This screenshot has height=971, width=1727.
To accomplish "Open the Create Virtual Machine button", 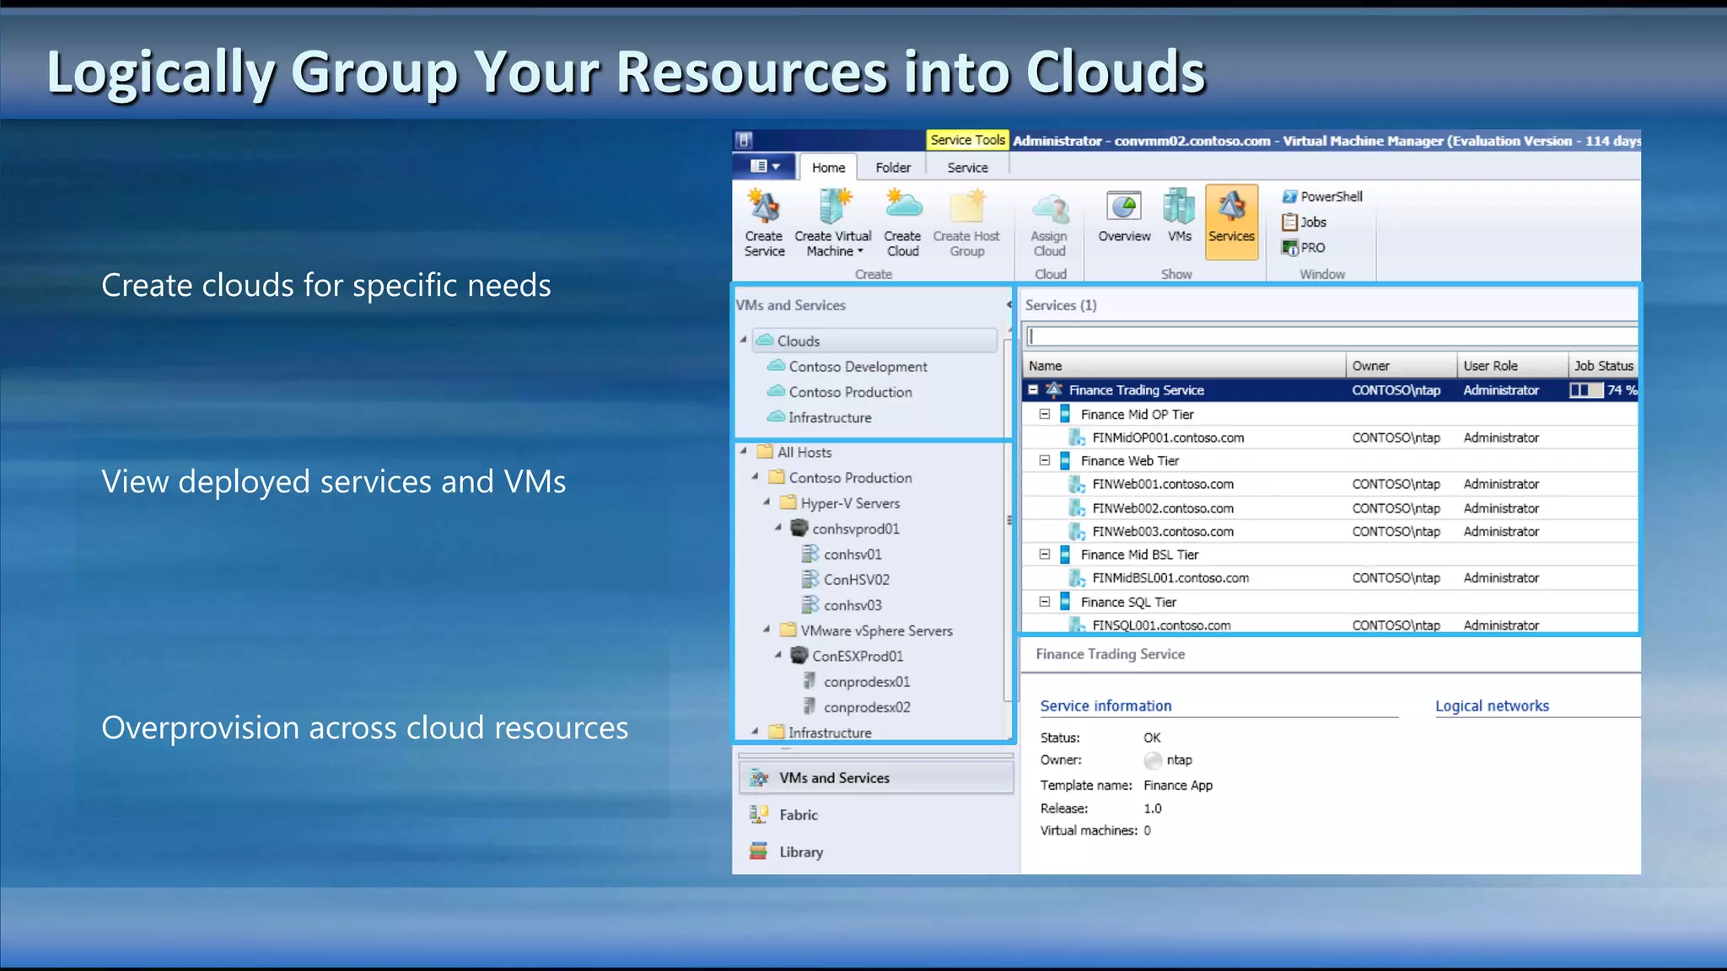I will pyautogui.click(x=832, y=223).
